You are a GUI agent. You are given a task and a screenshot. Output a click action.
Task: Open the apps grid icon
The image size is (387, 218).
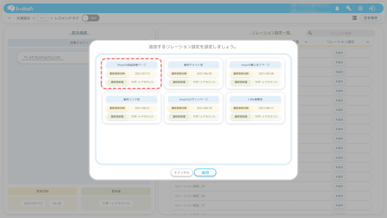pyautogui.click(x=360, y=8)
